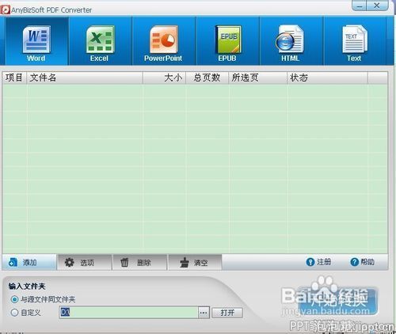The height and width of the screenshot is (334, 396).
Task: Click the 所选页 column header
Action: 257,78
